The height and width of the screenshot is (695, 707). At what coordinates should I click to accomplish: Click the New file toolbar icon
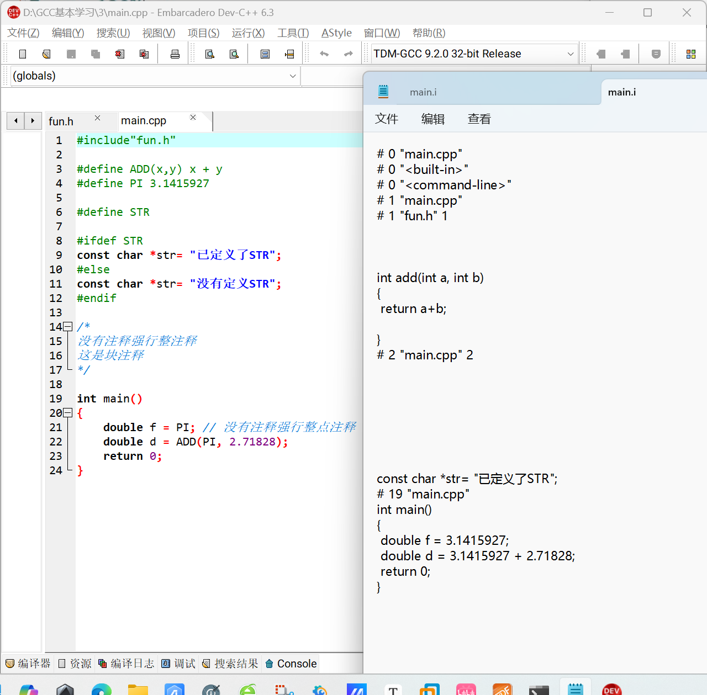click(x=23, y=54)
